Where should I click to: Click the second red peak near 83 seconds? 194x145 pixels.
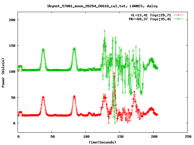74,96
